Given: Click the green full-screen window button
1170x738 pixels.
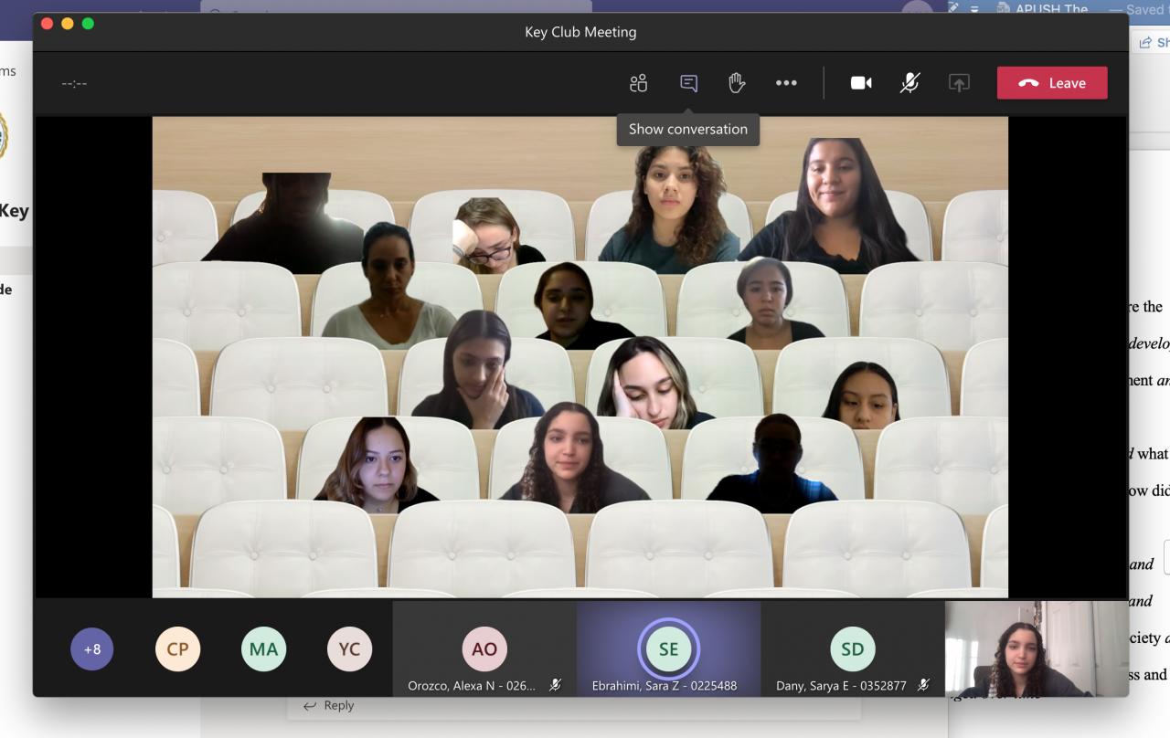Looking at the screenshot, I should tap(88, 24).
